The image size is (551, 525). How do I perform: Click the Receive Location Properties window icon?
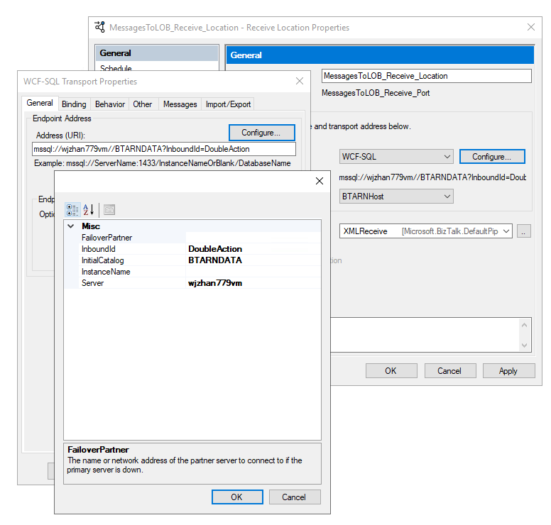(100, 27)
